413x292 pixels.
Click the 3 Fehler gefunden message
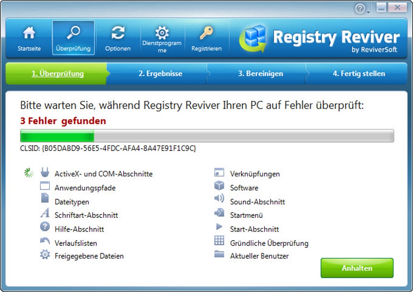pos(63,121)
